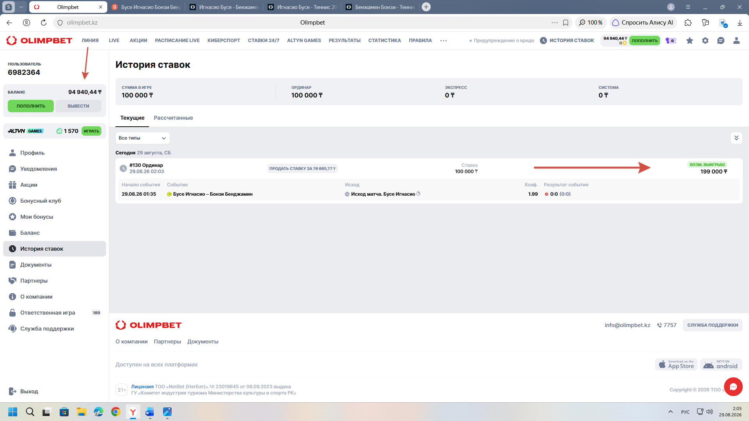Click the green ИГРАТЬ button
The height and width of the screenshot is (421, 749).
pos(91,131)
